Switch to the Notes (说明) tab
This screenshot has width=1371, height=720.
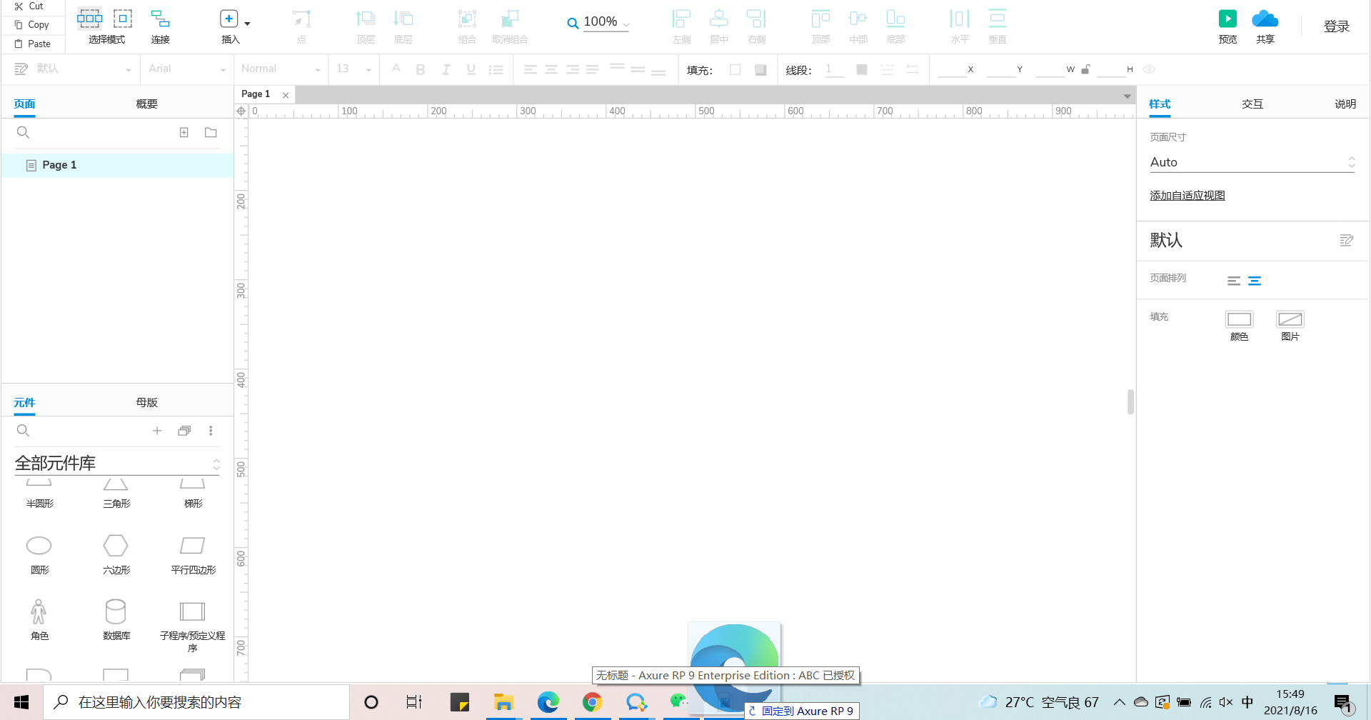1345,104
